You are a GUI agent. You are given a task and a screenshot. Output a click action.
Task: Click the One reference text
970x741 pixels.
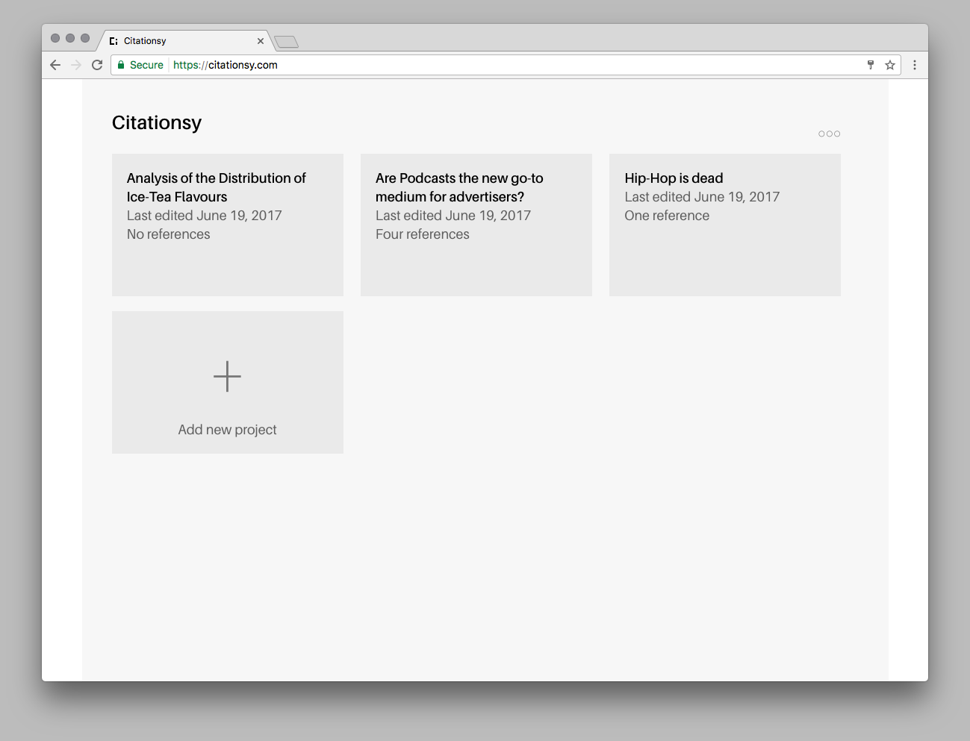tap(667, 216)
